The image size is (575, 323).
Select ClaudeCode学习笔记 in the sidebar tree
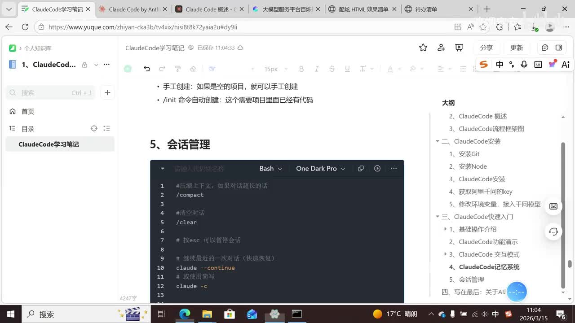[60, 144]
